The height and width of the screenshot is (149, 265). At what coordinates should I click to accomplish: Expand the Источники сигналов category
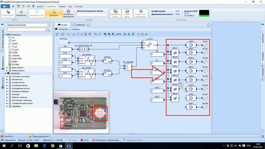[x=7, y=77]
